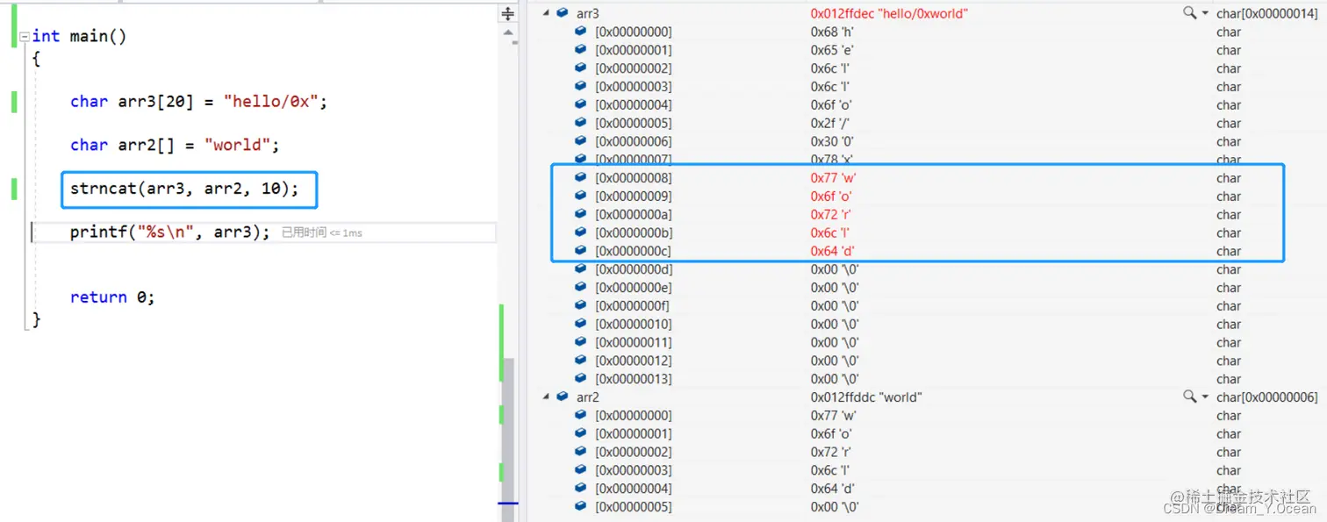Click cube icon of element [0x0000000a]
This screenshot has width=1327, height=522.
pos(580,214)
